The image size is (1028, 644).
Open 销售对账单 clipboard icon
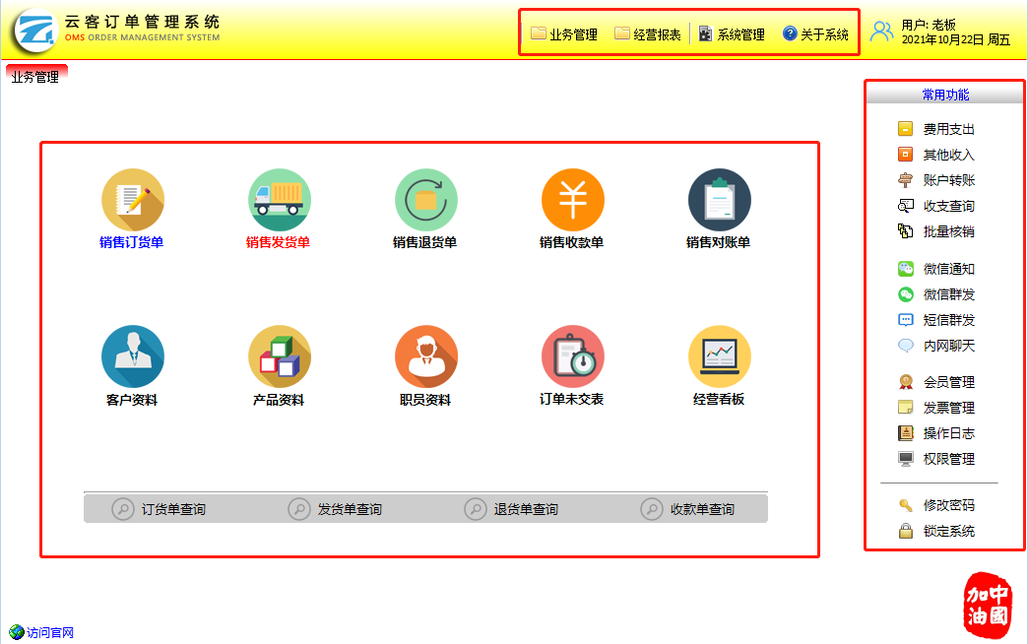tap(719, 200)
